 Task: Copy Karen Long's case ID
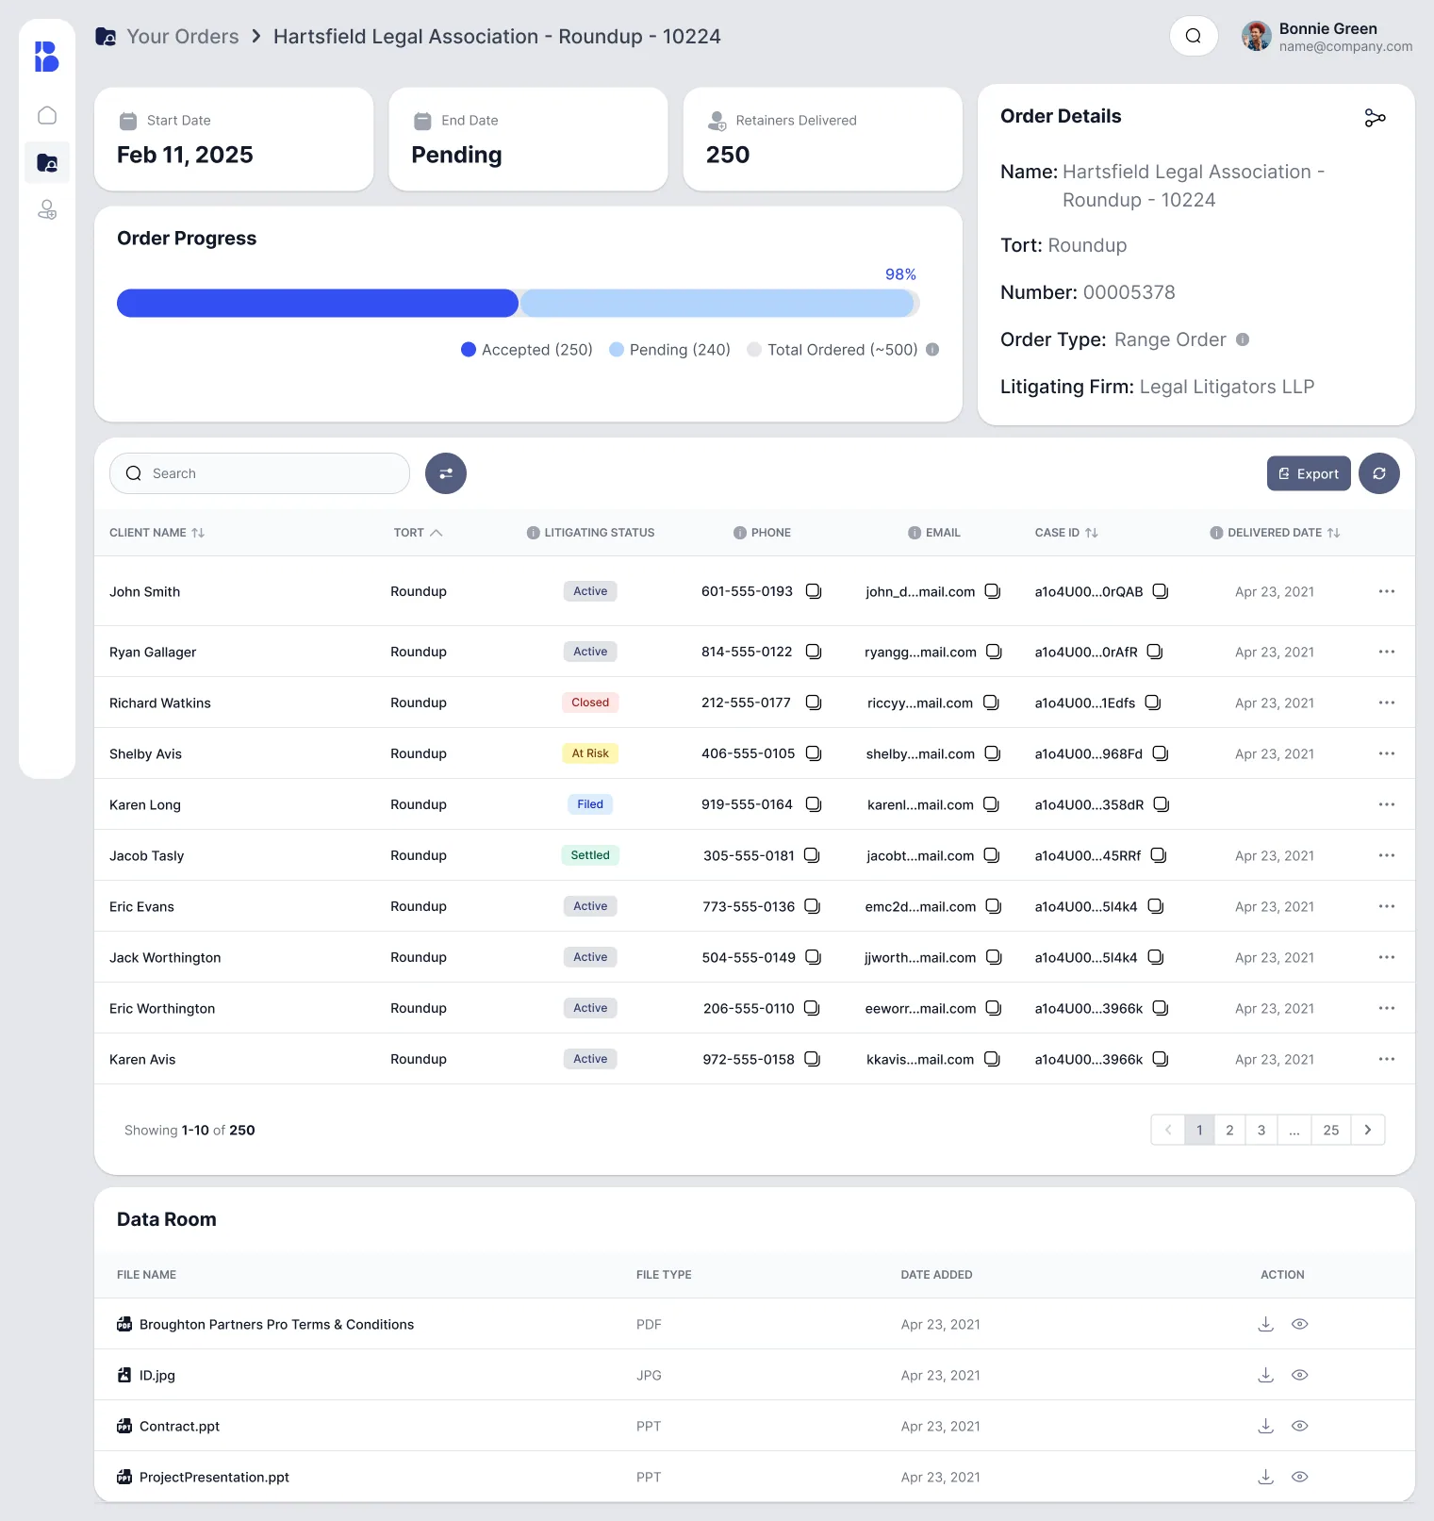(x=1162, y=804)
